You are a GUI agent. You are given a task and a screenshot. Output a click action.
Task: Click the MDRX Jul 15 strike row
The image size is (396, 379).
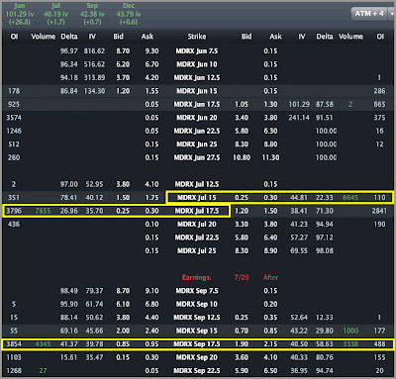(198, 198)
